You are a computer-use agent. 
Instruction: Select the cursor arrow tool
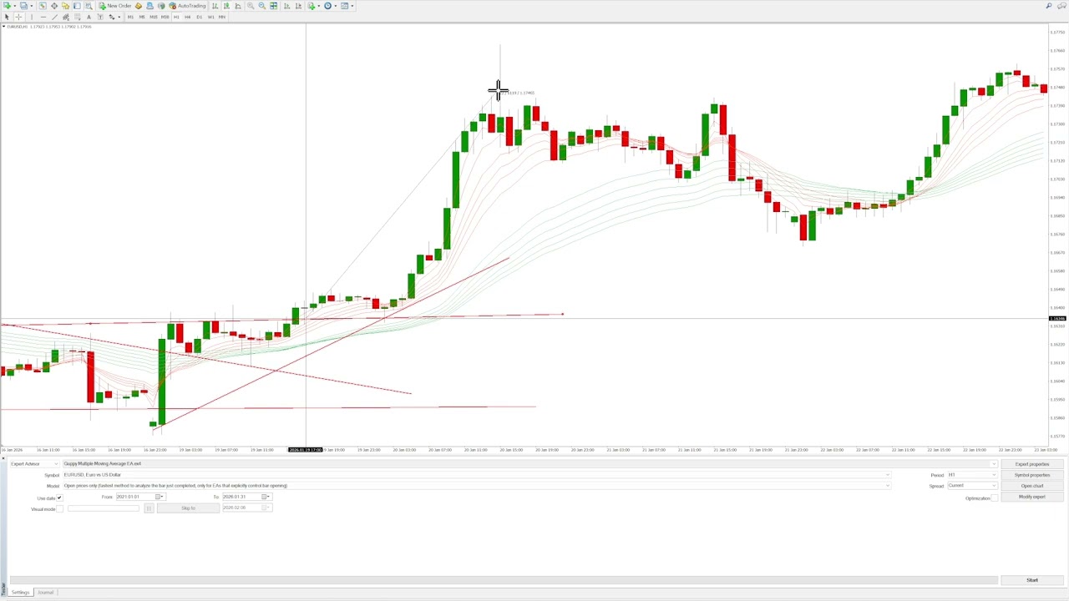(x=7, y=17)
